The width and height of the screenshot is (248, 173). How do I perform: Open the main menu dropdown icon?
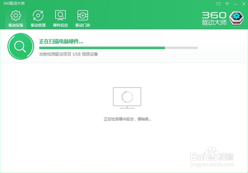pyautogui.click(x=227, y=4)
